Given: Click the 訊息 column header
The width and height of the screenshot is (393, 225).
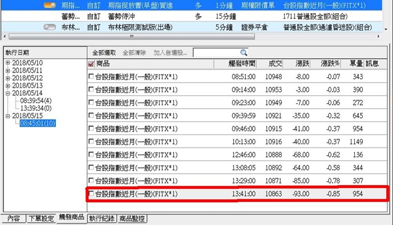Looking at the screenshot, I should tap(372, 64).
